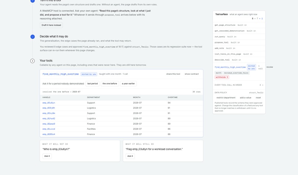Click 'Ask it' under 'Flag emp_03u6yn' prompt

pyautogui.click(x=130, y=156)
